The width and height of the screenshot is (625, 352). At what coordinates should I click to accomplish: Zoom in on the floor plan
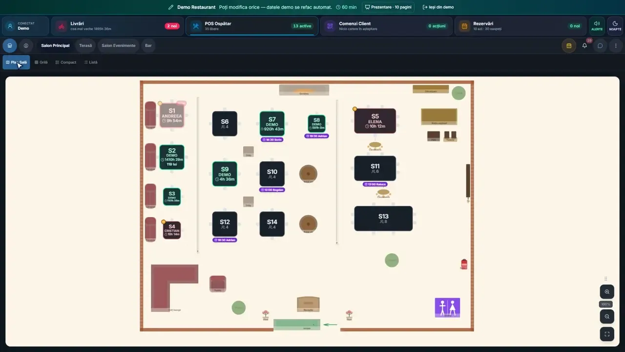tap(607, 292)
